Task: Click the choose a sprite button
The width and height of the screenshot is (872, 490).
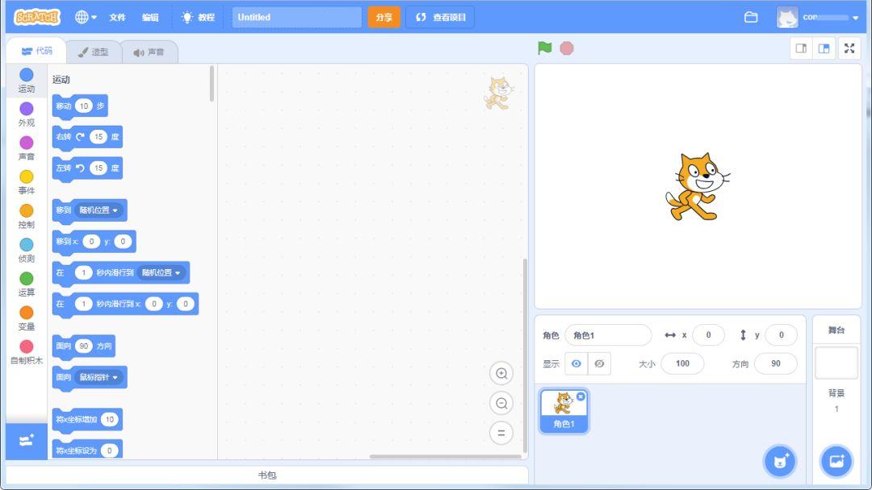Action: [x=780, y=461]
